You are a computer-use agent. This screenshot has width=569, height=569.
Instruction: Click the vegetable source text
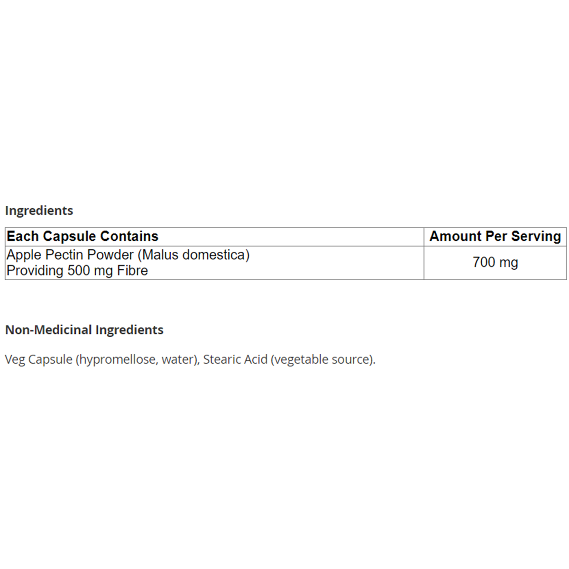click(x=322, y=359)
